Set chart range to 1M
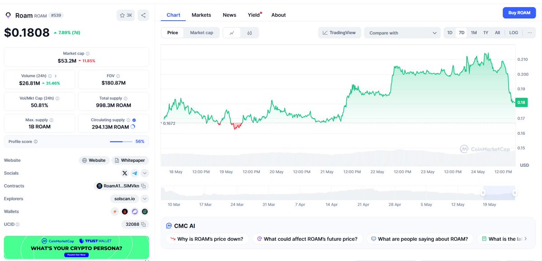Viewport: 542px width, 261px height. coord(474,33)
